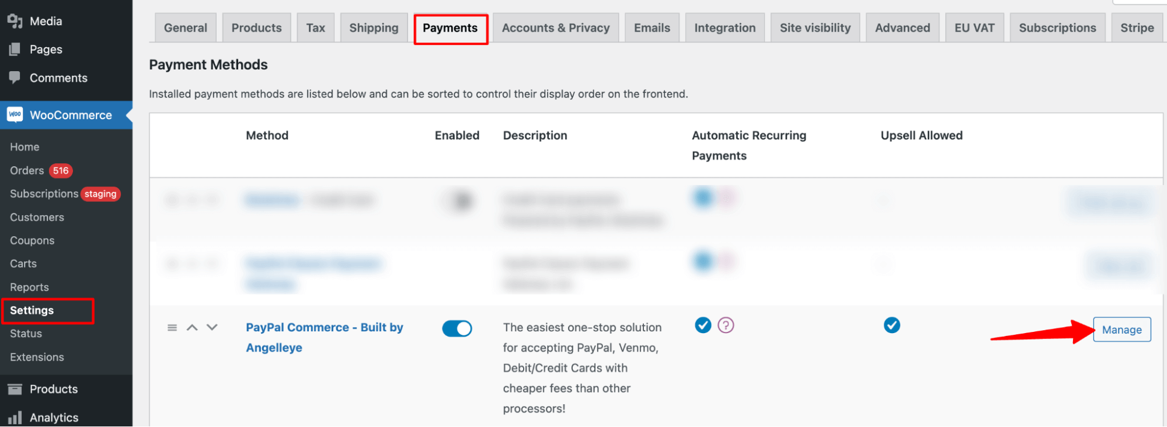Viewport: 1167px width, 427px height.
Task: Switch to the Shipping tab
Action: [374, 28]
